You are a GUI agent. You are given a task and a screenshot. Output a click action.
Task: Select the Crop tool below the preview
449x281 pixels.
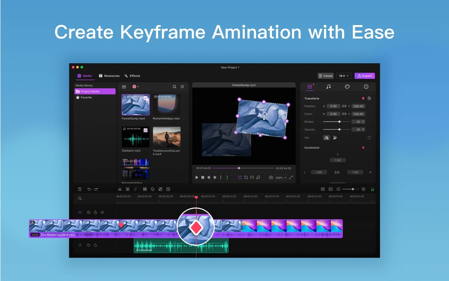[x=245, y=178]
